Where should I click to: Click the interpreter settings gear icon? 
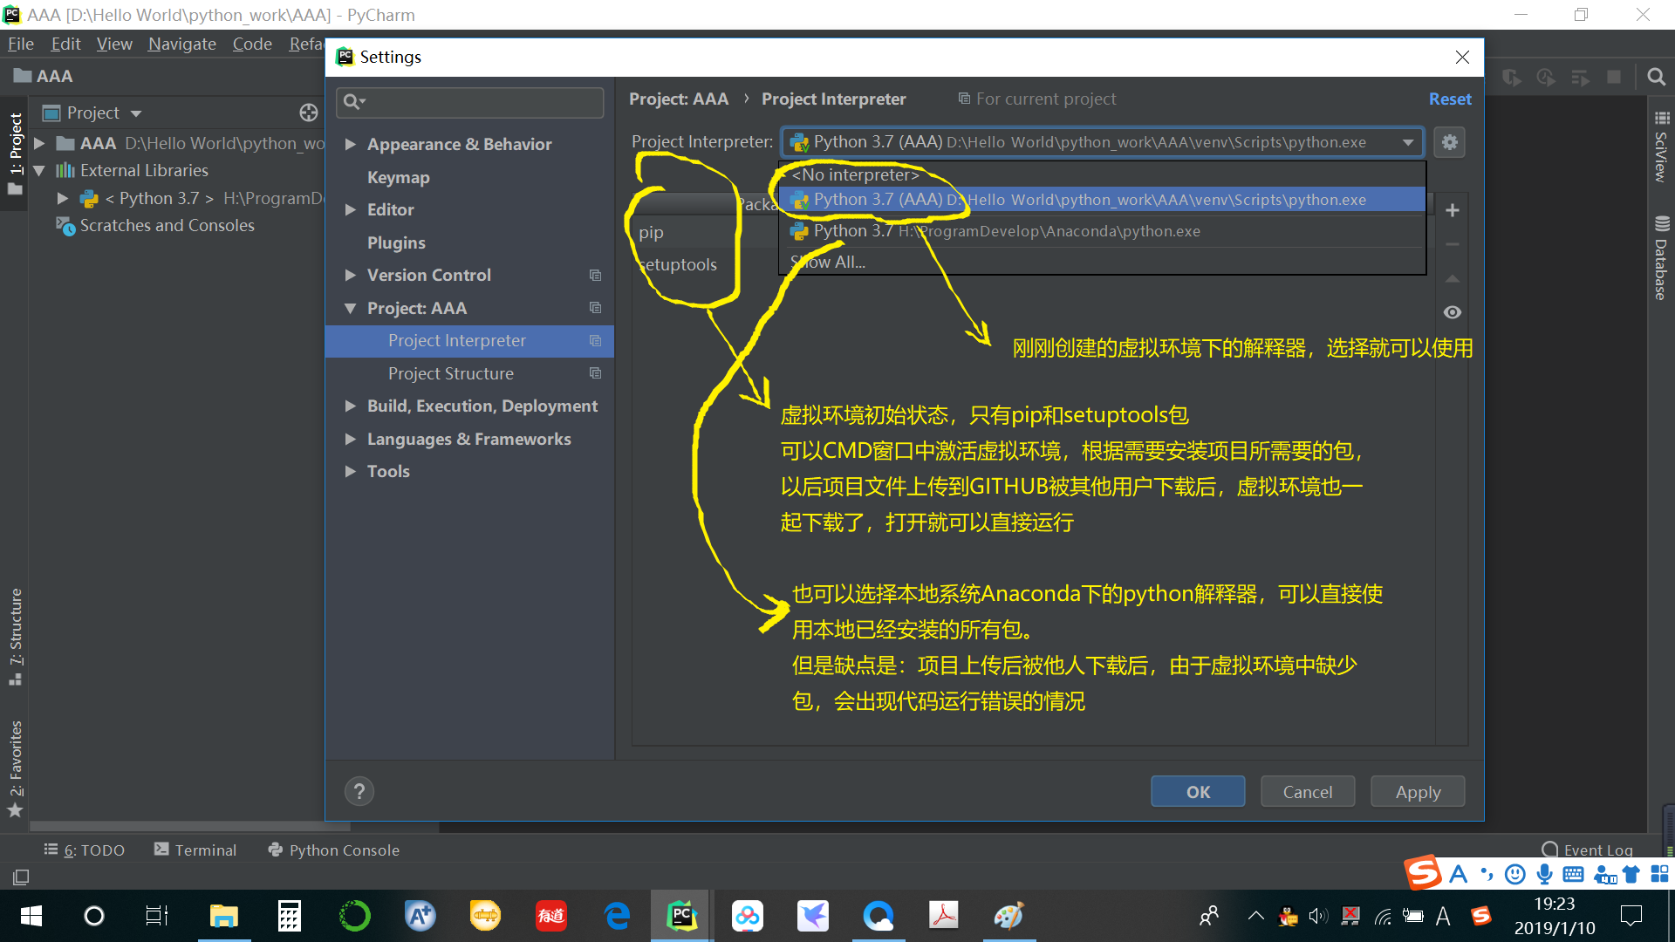coord(1448,142)
